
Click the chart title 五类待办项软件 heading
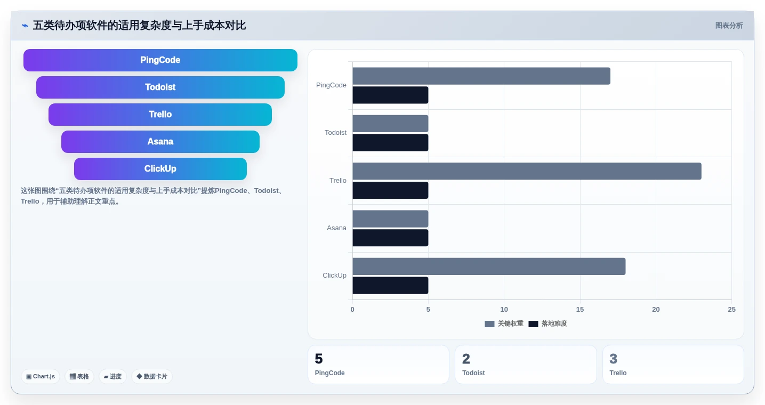[x=139, y=26]
